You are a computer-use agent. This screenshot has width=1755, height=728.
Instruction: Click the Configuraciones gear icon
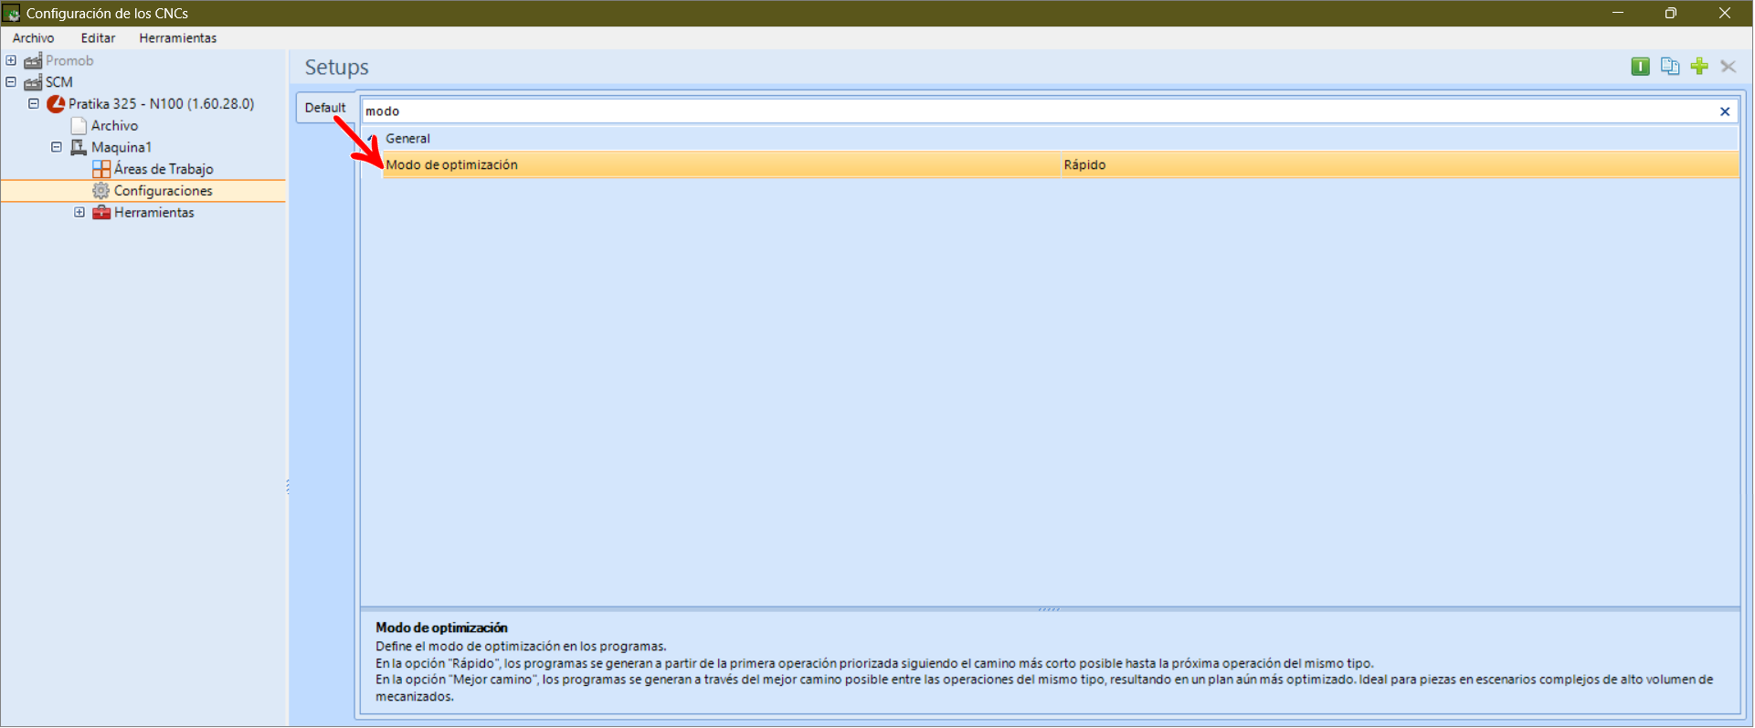[x=100, y=191]
